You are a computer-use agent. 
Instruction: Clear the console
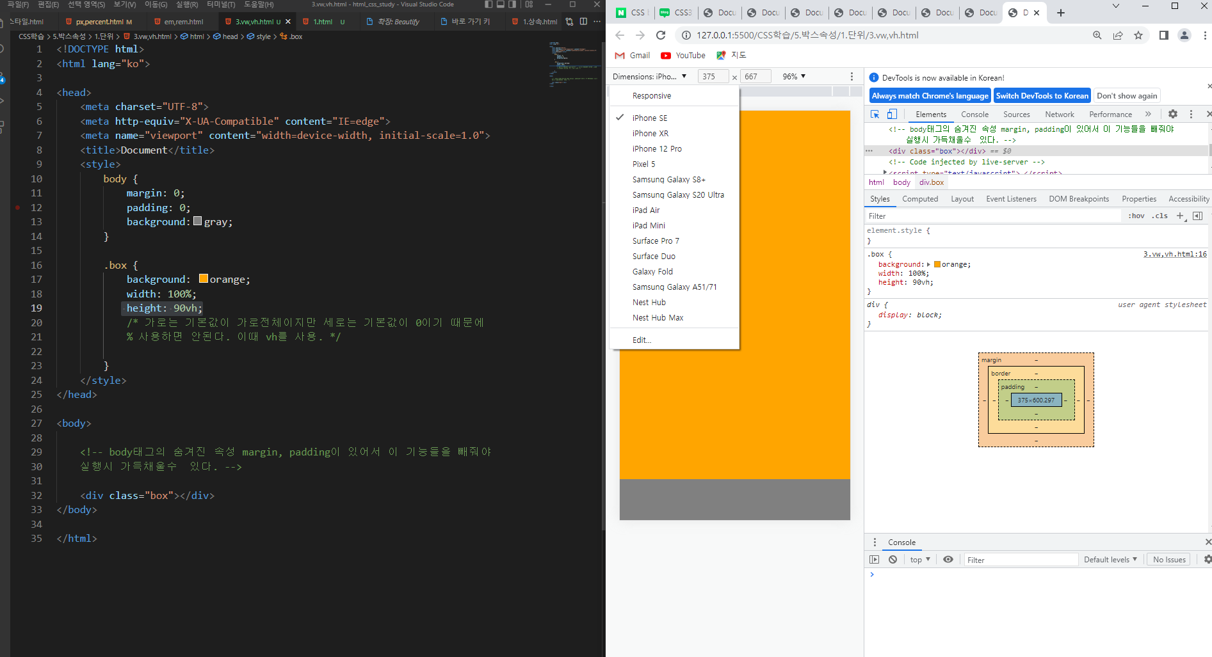pyautogui.click(x=893, y=560)
